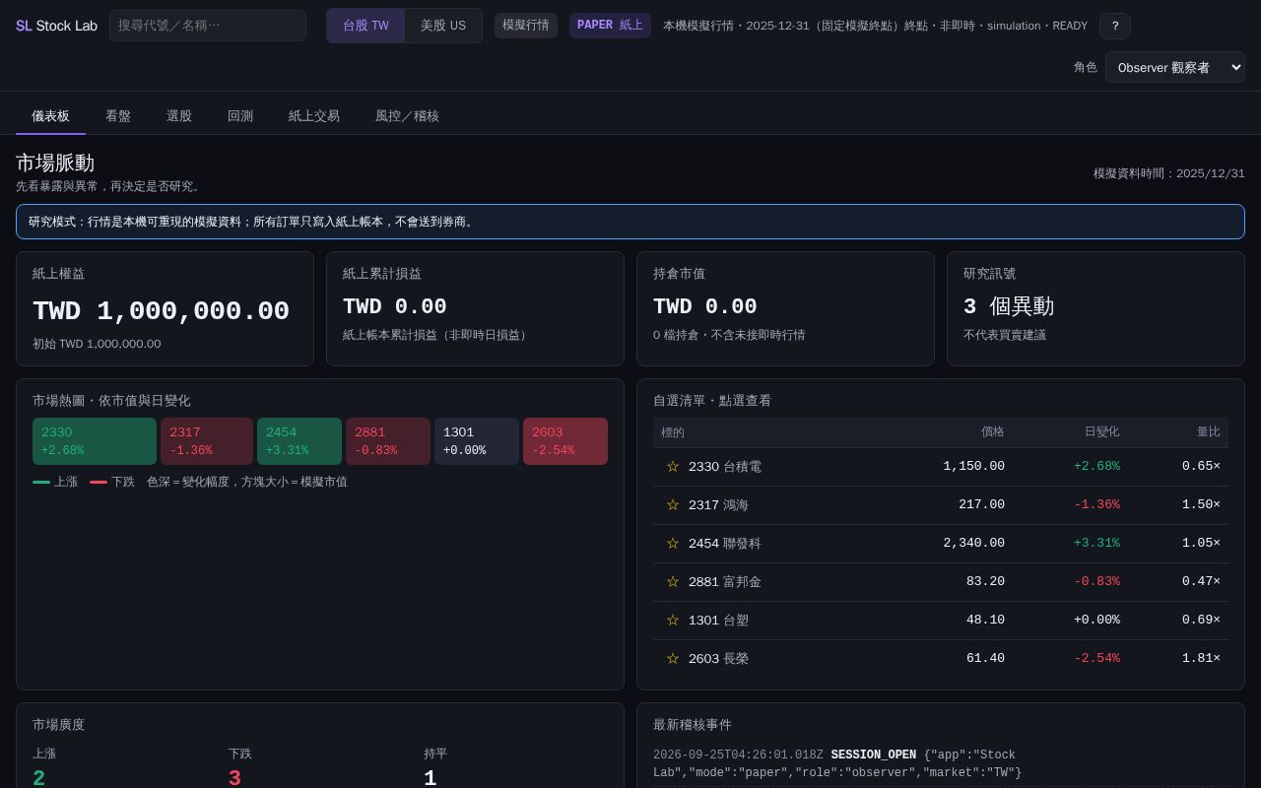Select the 2330 heatmap tile

tap(95, 441)
